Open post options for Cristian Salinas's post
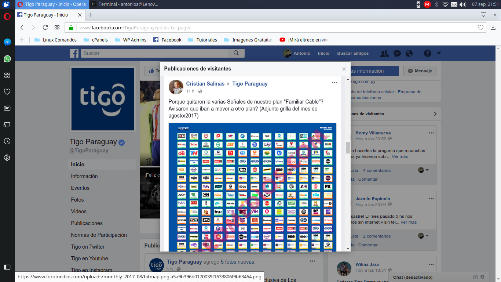The width and height of the screenshot is (501, 282). point(334,83)
